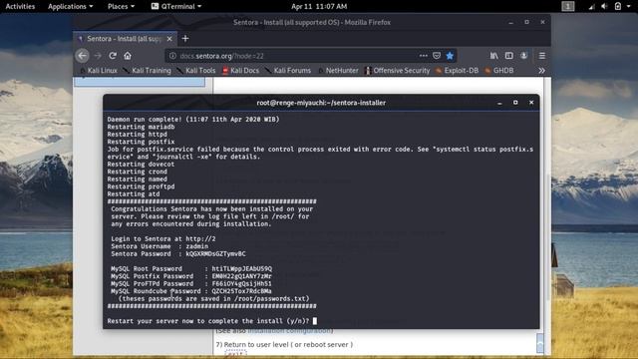Click the terminal restart prompt cursor
The image size is (638, 359).
pos(315,321)
